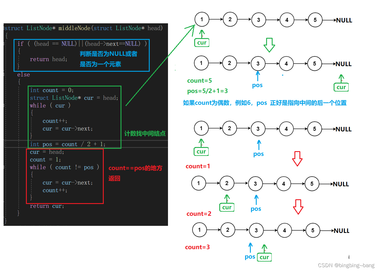Click the 'else' keyword line

(x=24, y=74)
